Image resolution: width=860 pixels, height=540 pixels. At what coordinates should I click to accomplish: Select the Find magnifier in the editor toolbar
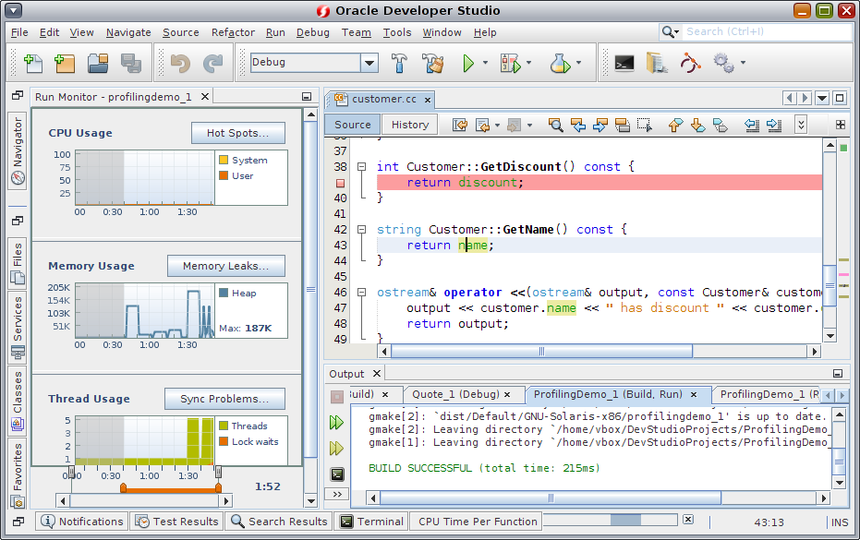tap(555, 124)
